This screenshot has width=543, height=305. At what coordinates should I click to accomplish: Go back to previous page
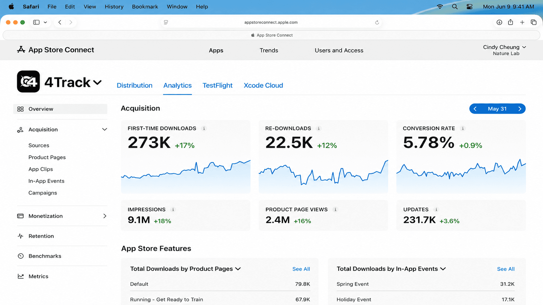point(60,22)
